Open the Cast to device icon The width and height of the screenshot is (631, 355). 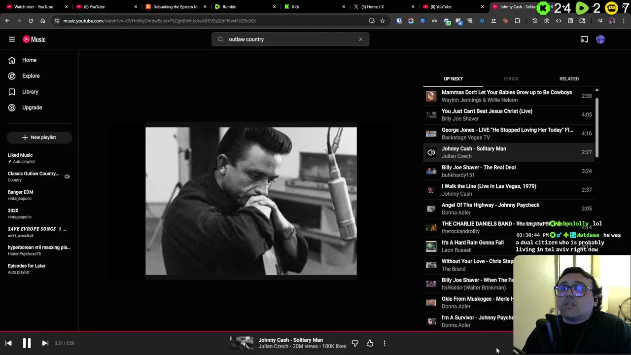(584, 39)
